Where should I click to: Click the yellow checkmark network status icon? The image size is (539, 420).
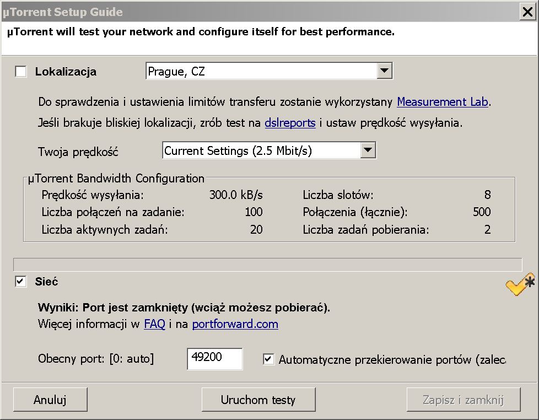point(520,284)
